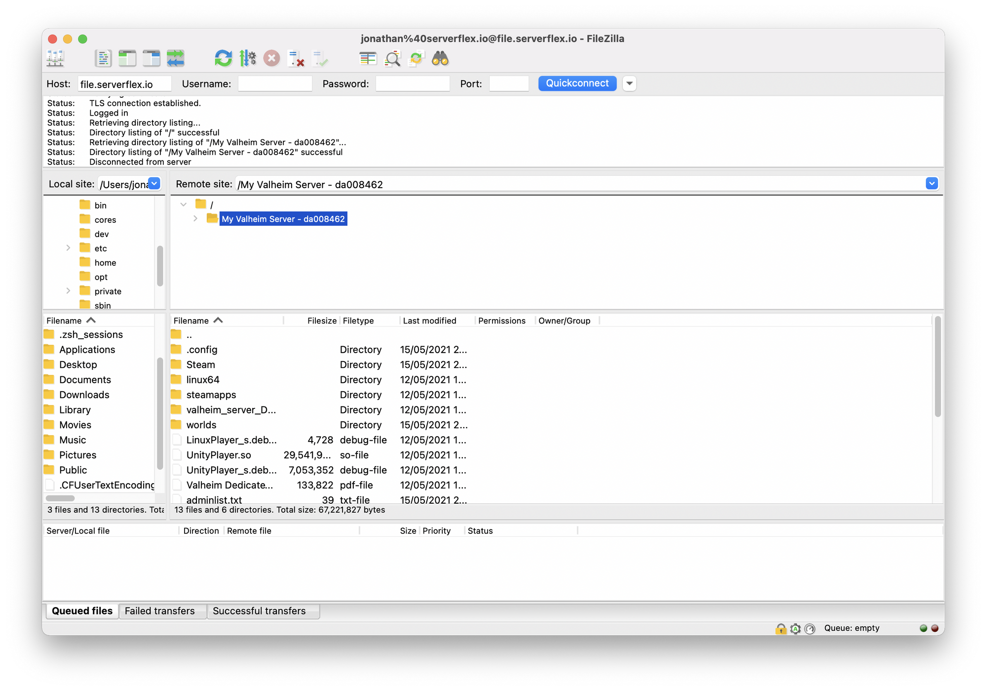987x691 pixels.
Task: Refresh the file and folder lists
Action: click(223, 58)
